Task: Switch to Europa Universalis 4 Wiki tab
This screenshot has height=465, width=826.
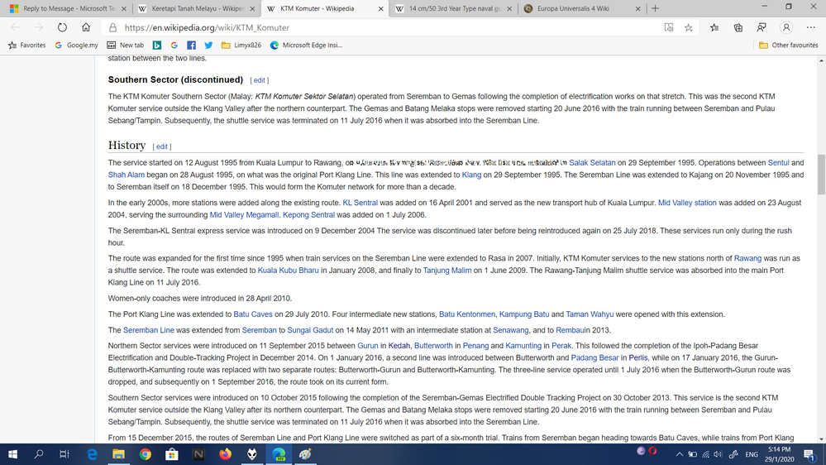Action: click(581, 8)
